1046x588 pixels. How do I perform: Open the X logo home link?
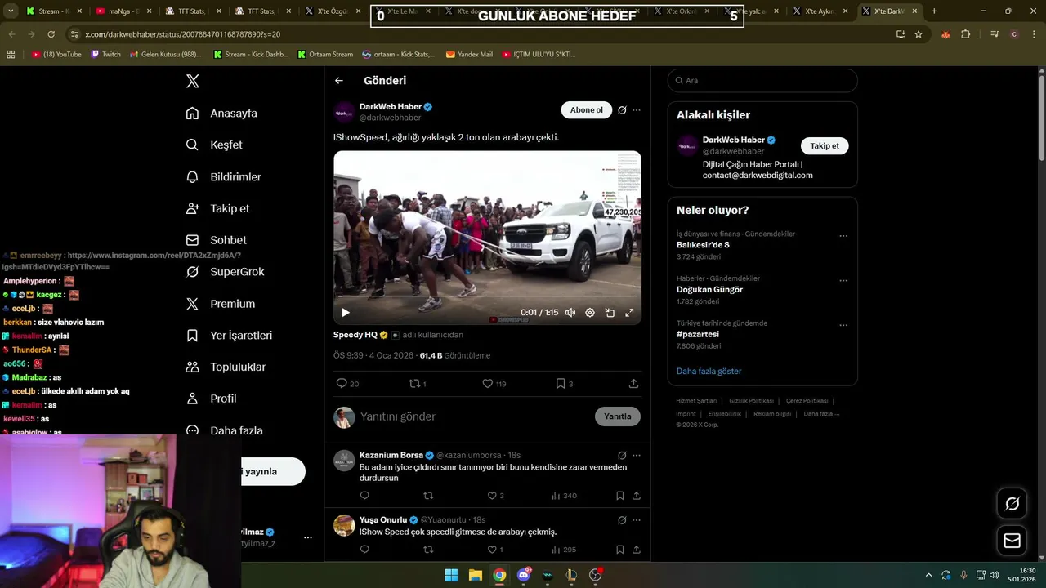pyautogui.click(x=192, y=81)
